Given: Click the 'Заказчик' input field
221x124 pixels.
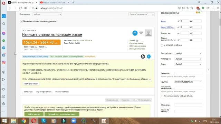Looking at the screenshot, I should (x=188, y=73).
